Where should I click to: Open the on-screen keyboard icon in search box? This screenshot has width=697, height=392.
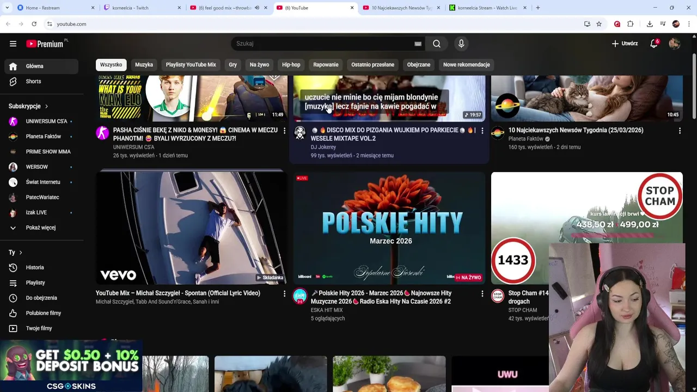(418, 44)
